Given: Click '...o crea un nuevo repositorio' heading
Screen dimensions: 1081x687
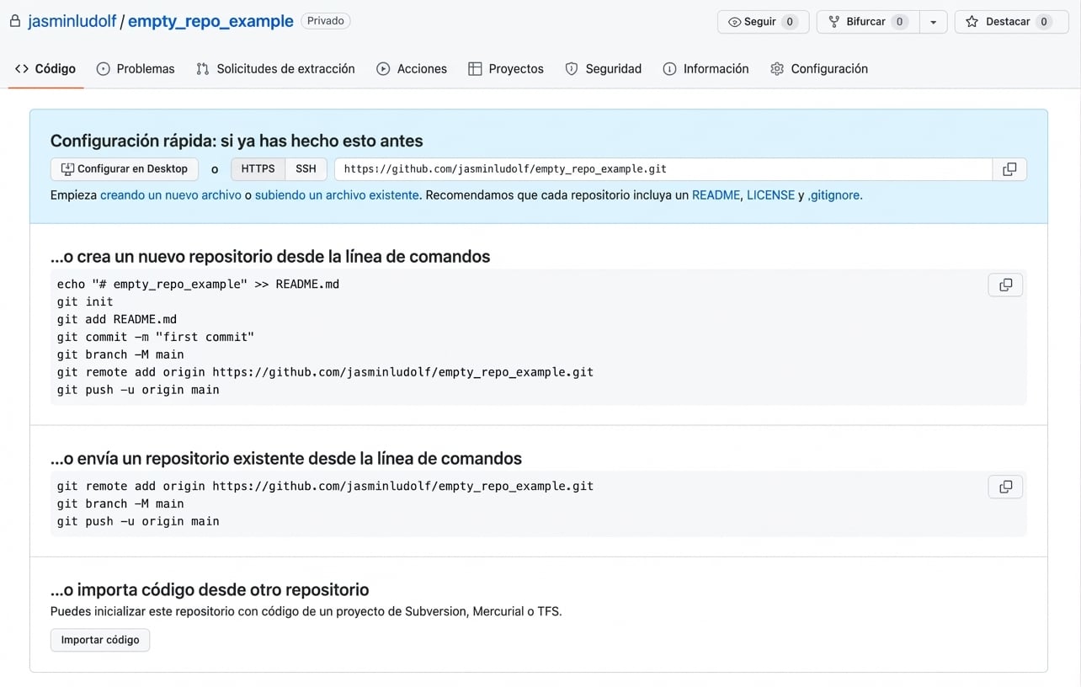Looking at the screenshot, I should coord(270,256).
